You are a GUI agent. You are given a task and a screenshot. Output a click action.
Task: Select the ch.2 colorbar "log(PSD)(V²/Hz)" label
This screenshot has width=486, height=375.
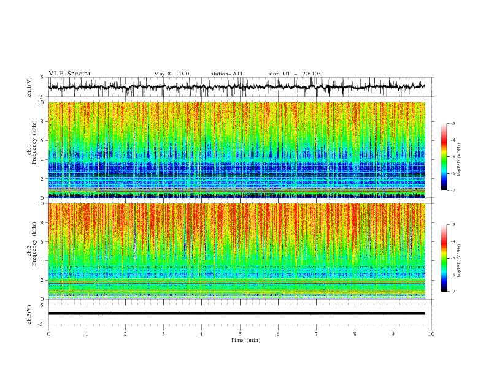pyautogui.click(x=459, y=260)
